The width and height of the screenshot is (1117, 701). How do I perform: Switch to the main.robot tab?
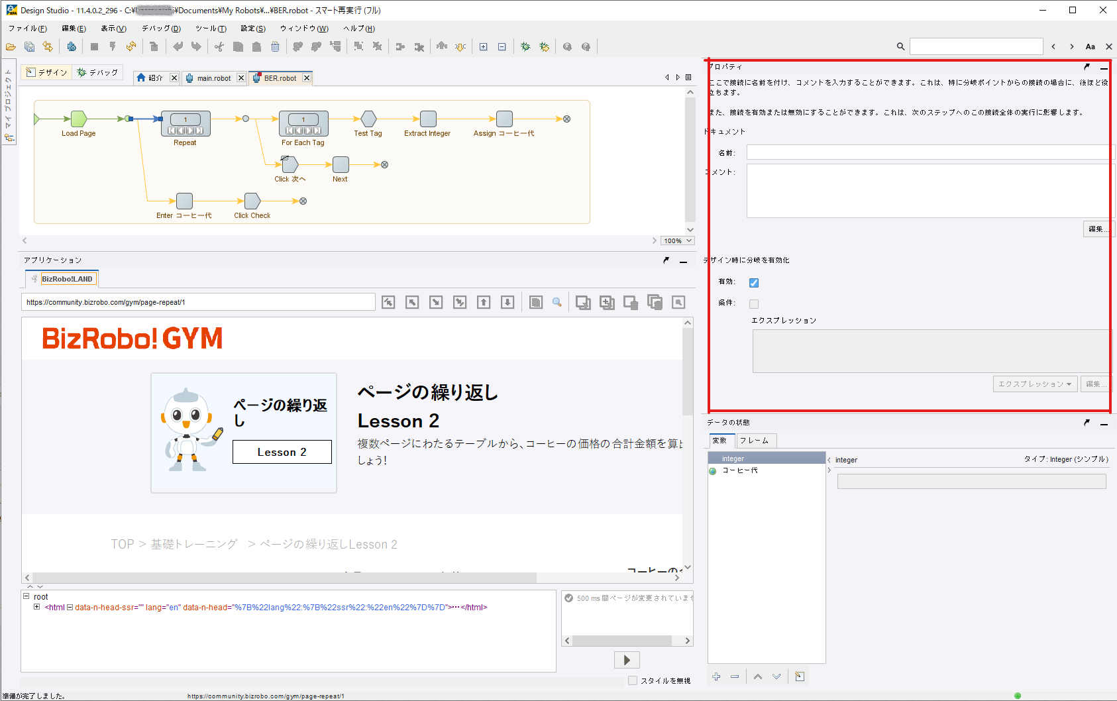(x=214, y=78)
